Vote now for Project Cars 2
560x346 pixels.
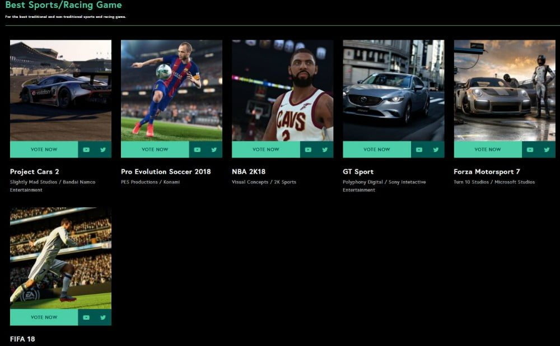click(x=44, y=149)
